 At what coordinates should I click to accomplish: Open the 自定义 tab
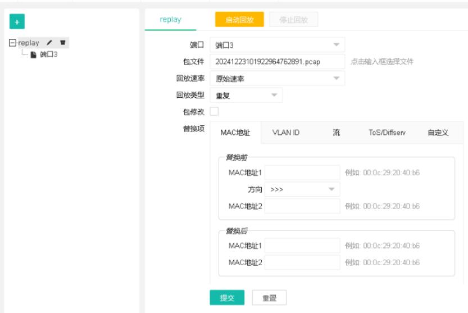[438, 133]
